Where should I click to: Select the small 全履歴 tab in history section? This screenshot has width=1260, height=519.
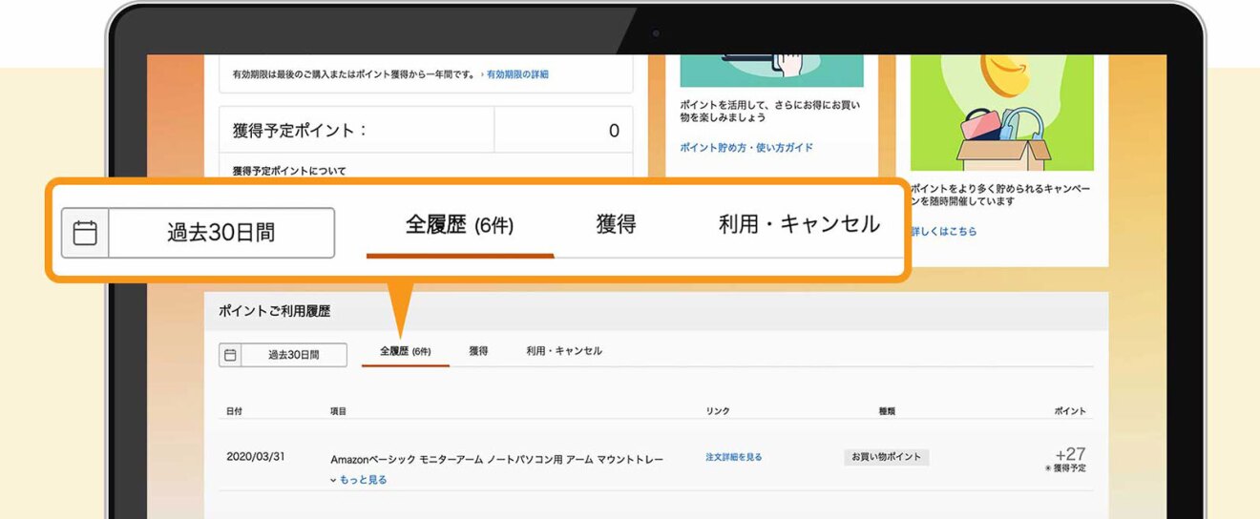tap(406, 351)
